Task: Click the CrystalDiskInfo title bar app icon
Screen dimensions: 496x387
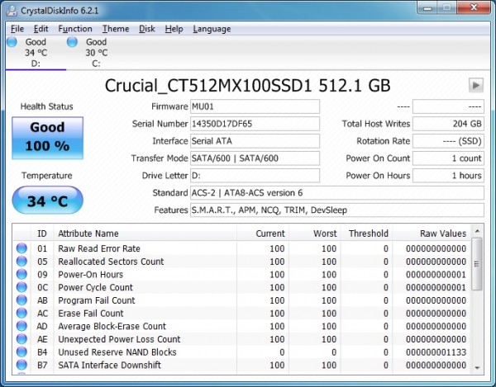Action: coord(12,10)
